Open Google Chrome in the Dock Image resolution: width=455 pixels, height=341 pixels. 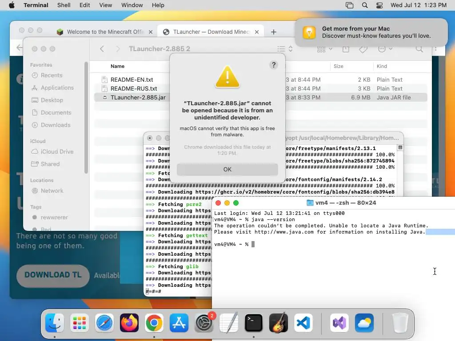pos(154,323)
